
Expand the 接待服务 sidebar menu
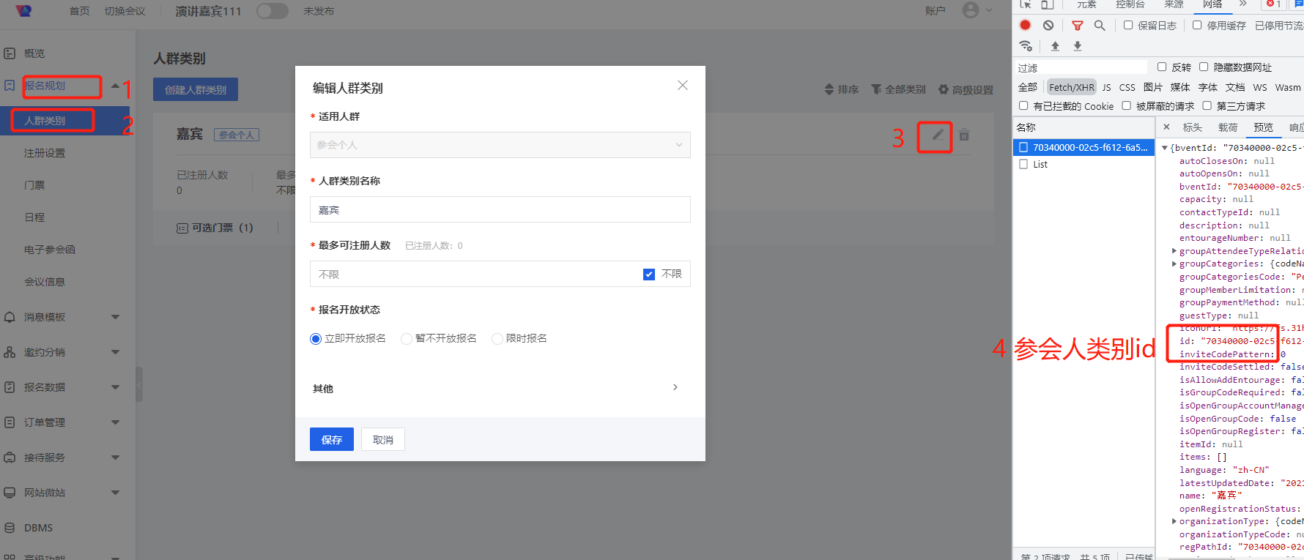115,458
